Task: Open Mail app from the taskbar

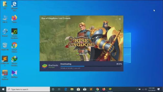Action: click(x=85, y=89)
